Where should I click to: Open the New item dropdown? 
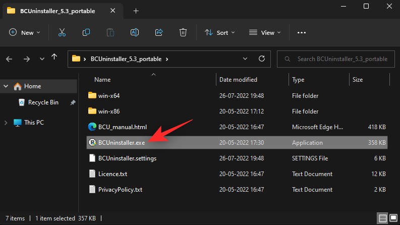pos(25,32)
